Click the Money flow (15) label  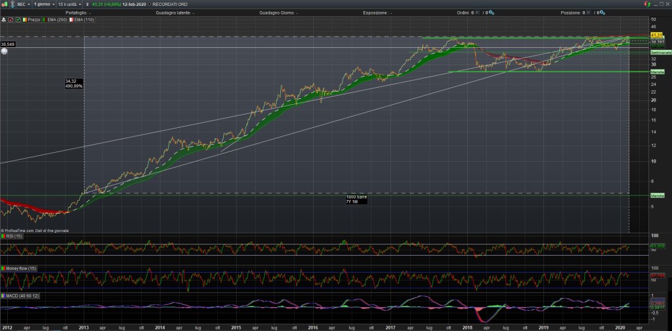[18, 269]
